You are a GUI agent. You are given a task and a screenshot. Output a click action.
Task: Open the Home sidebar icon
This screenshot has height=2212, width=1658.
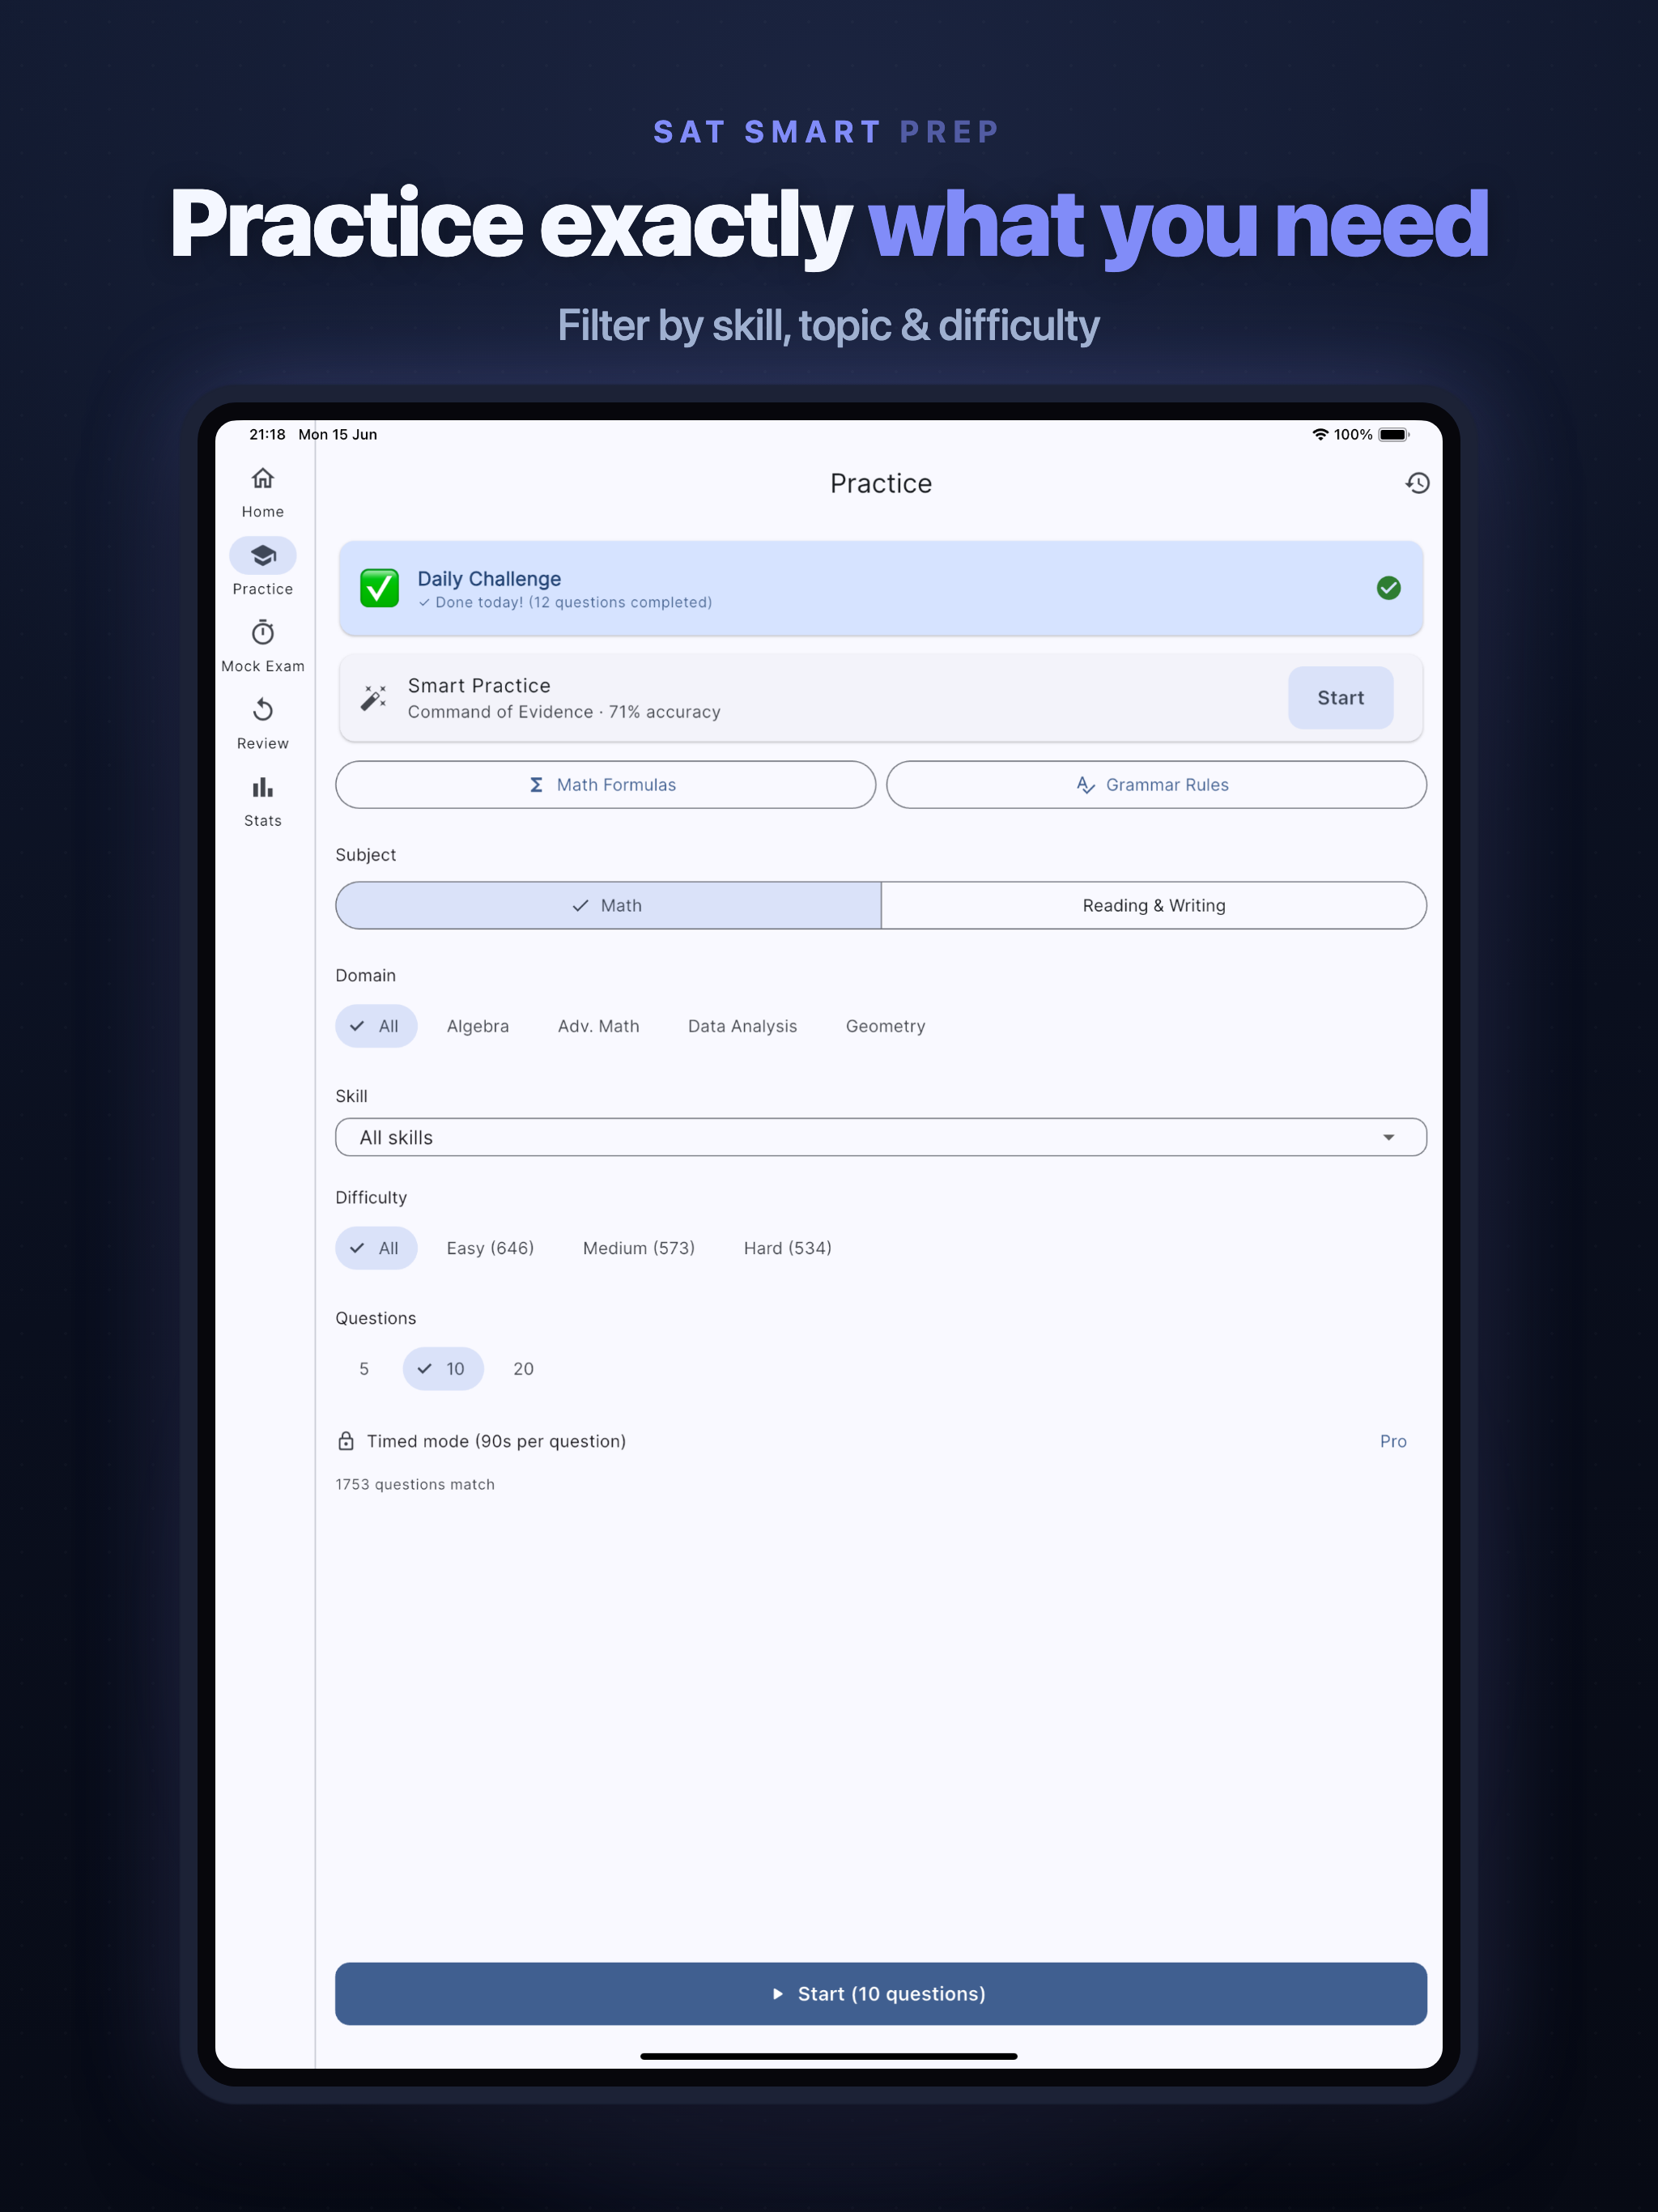click(x=263, y=478)
